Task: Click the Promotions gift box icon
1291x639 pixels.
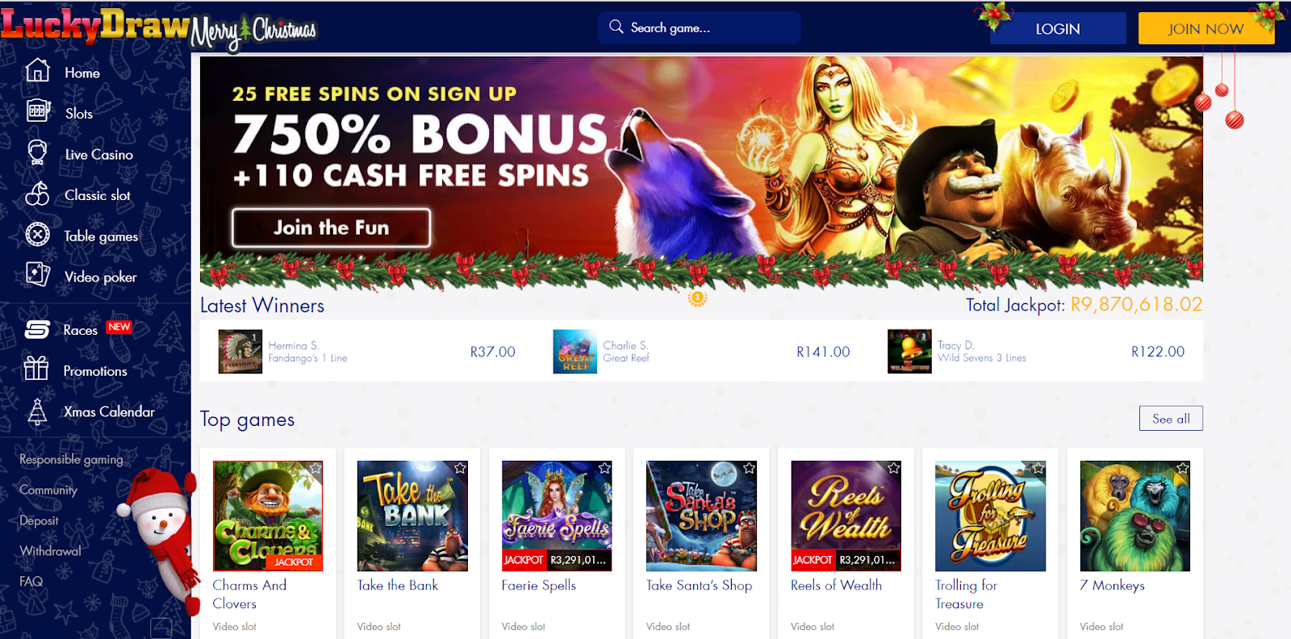Action: click(36, 369)
